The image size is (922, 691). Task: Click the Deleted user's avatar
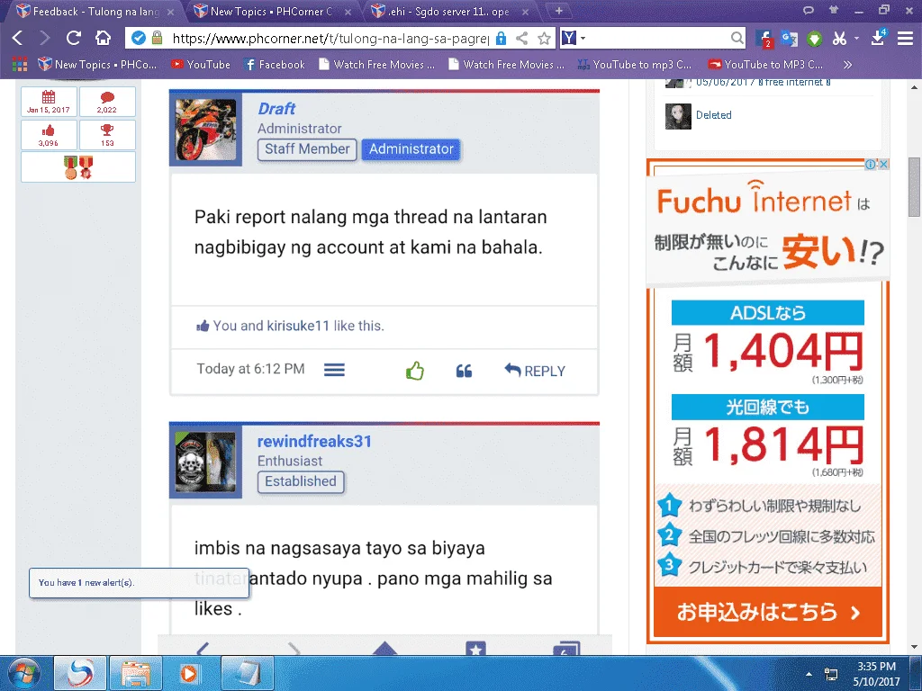(678, 116)
